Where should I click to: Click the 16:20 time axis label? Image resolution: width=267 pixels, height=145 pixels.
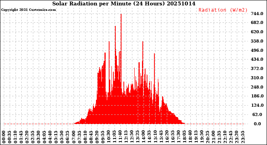(167, 137)
